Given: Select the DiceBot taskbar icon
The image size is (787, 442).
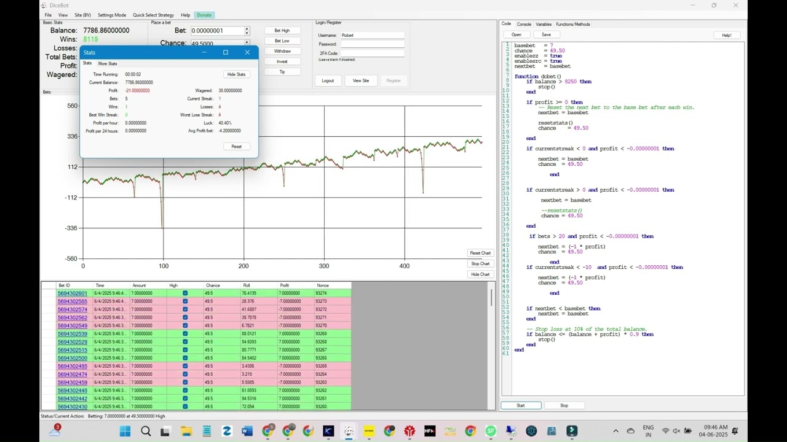Looking at the screenshot, I should [x=349, y=431].
